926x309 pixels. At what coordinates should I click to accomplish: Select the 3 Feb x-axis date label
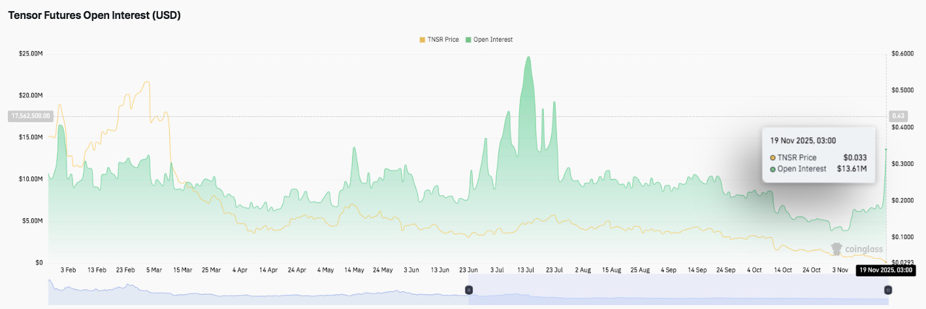tap(68, 270)
